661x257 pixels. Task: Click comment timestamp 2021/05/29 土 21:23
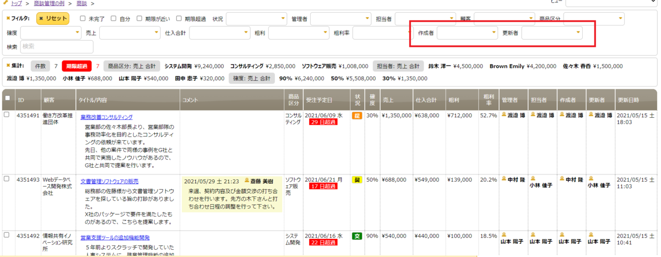pos(212,181)
